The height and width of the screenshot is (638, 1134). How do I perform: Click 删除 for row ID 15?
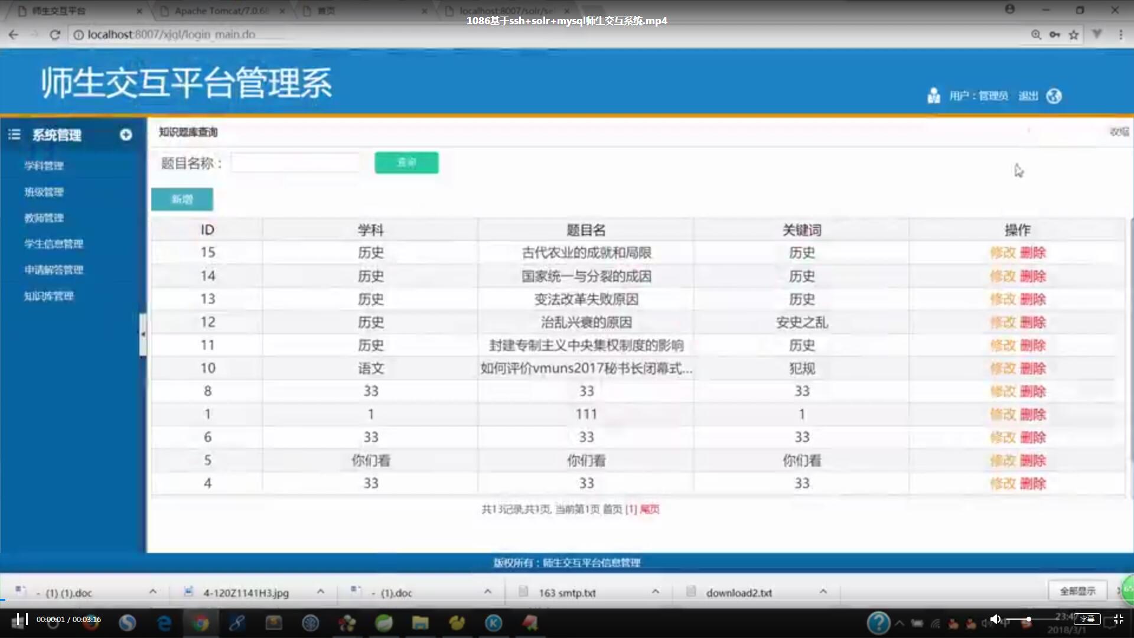[1033, 253]
